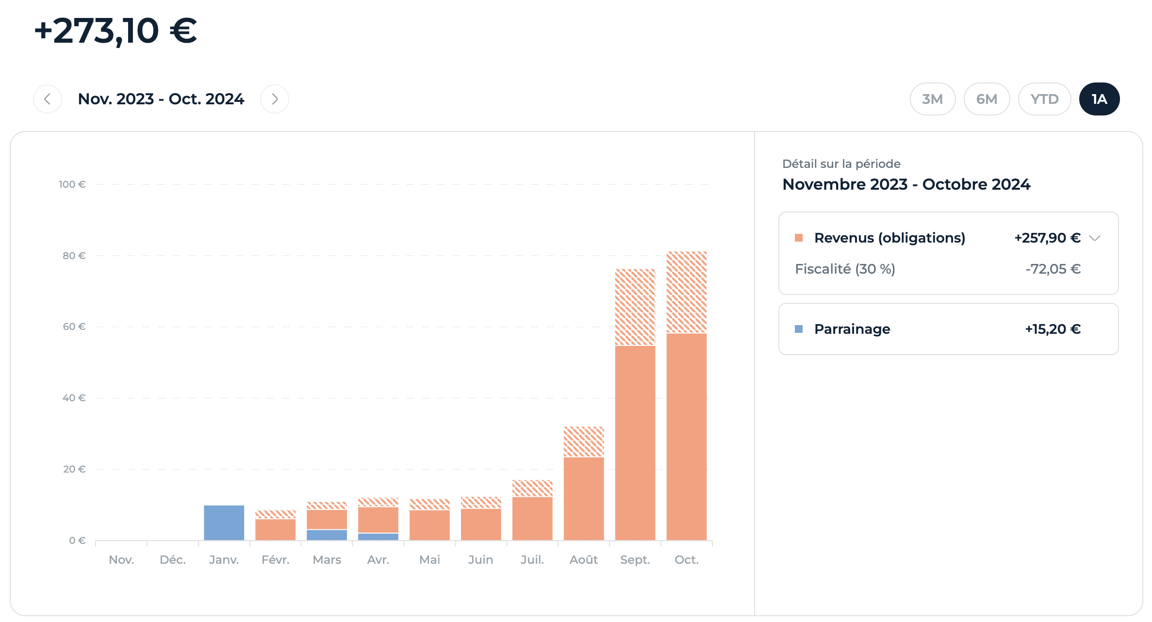
Task: Click the 'Août' month axis label
Action: [583, 560]
